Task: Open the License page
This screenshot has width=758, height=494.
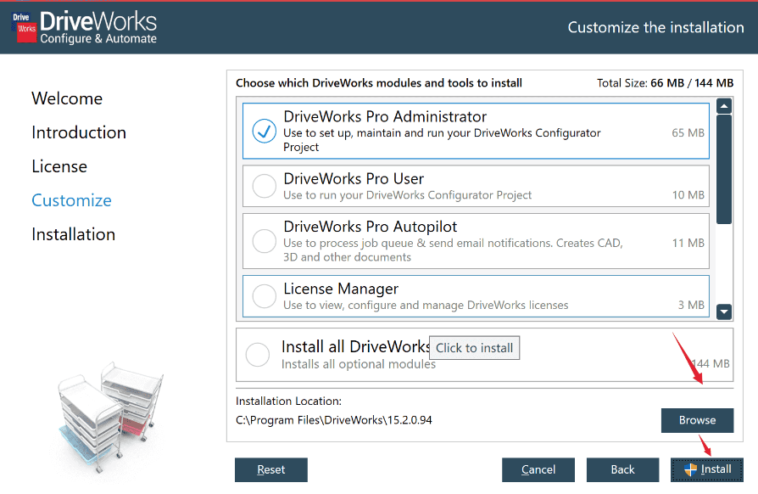Action: [x=59, y=166]
